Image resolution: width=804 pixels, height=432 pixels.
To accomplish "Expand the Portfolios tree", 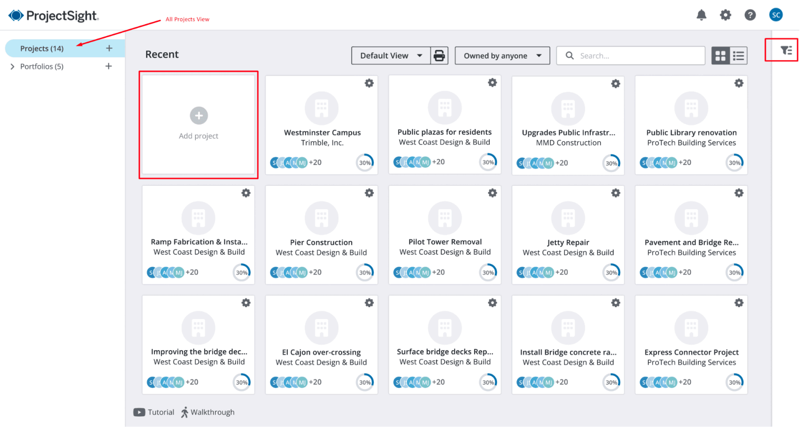I will 12,67.
